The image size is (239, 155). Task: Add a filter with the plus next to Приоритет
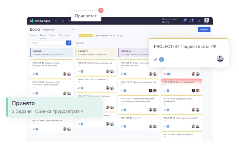tap(91, 43)
